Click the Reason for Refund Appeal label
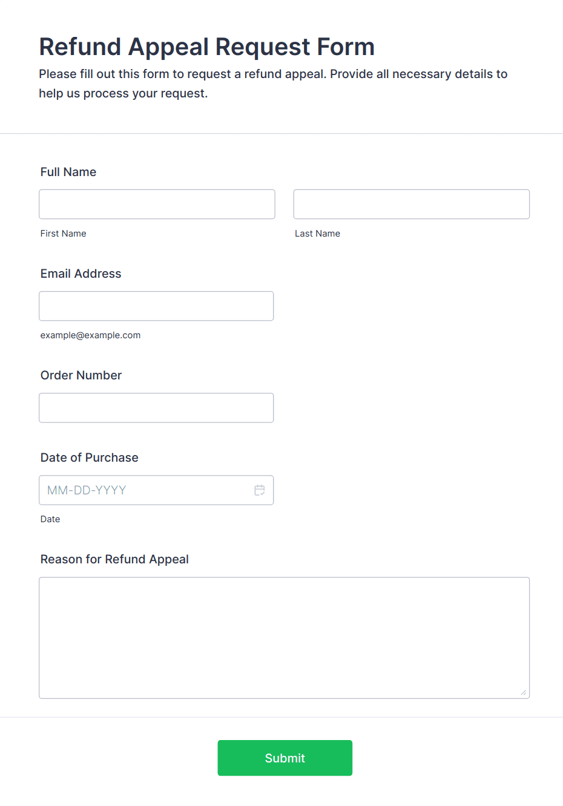The image size is (563, 806). point(114,559)
